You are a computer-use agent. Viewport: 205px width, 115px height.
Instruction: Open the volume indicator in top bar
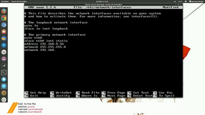tap(179, 1)
